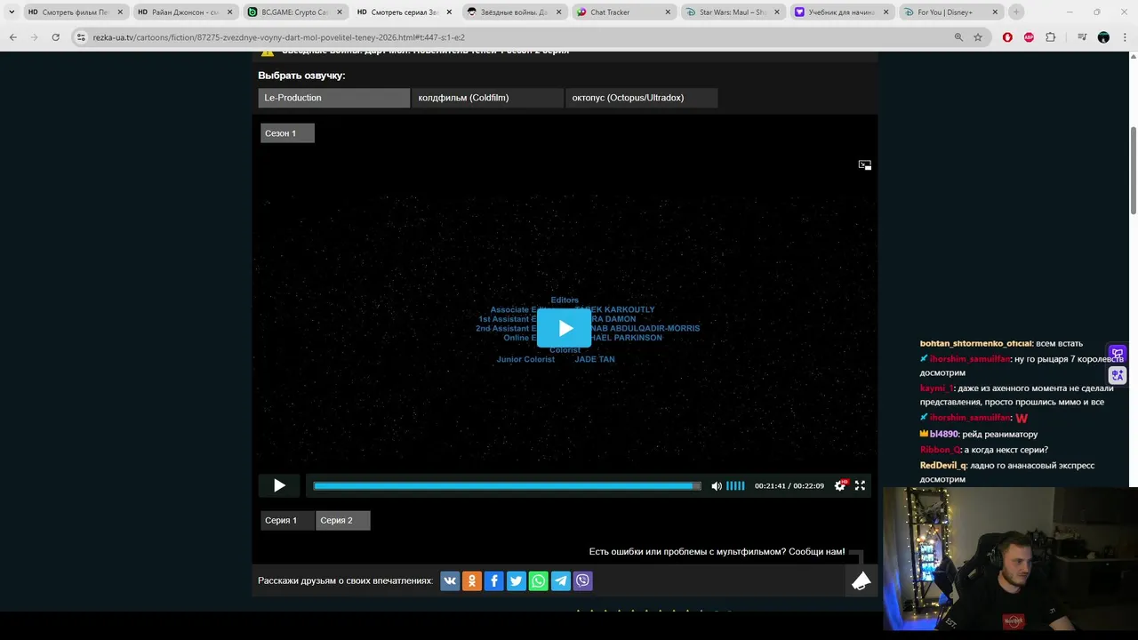
Task: Click the small play button in the player bar
Action: point(279,485)
